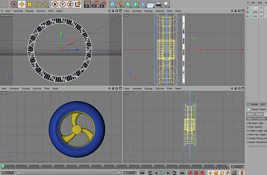Render active view clapperboard icon
267x175 pixels.
point(87,4)
